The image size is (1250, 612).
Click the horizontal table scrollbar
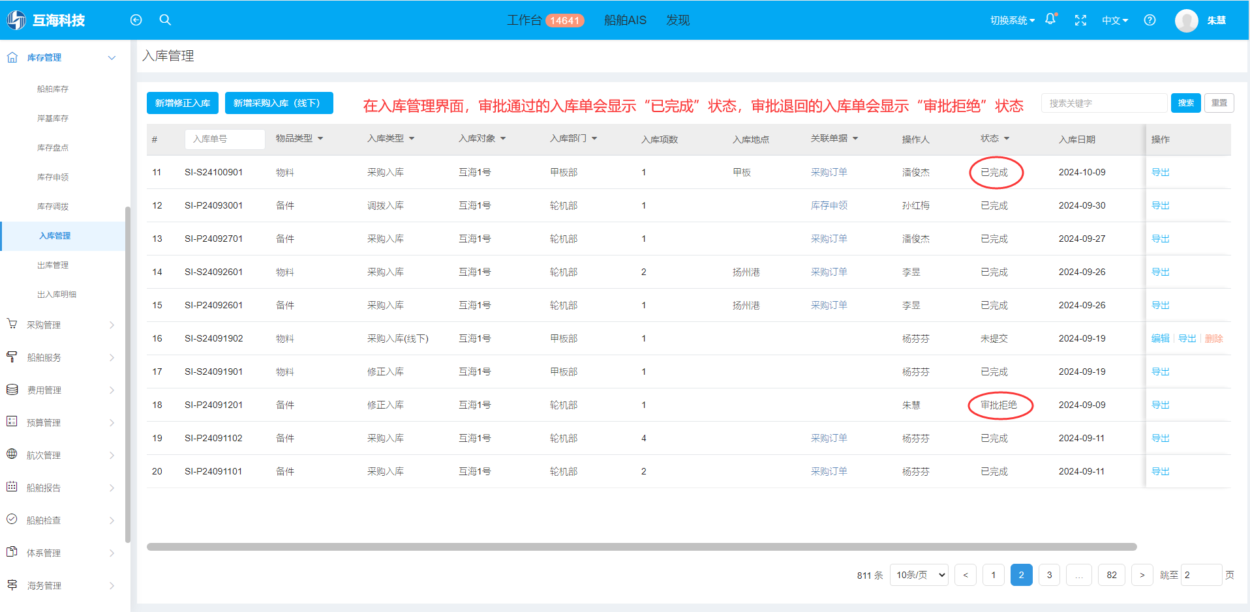(x=641, y=547)
